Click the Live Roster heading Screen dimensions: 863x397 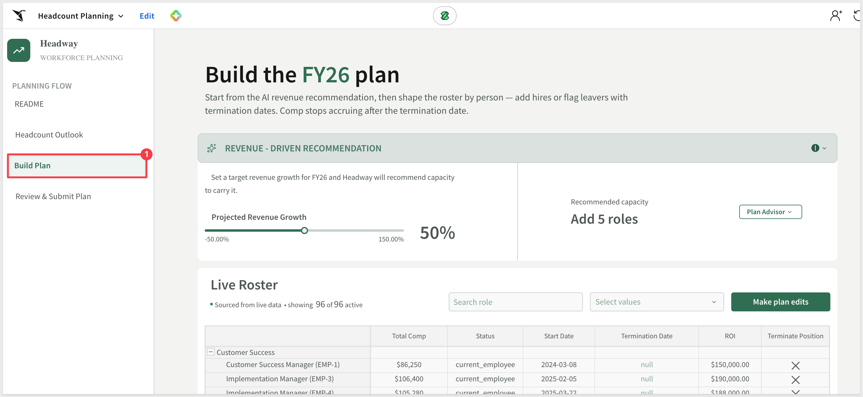244,285
